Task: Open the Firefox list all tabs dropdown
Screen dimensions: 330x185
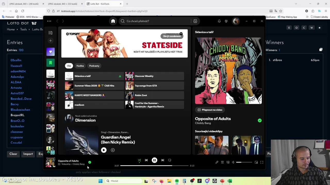Action: pos(296,4)
